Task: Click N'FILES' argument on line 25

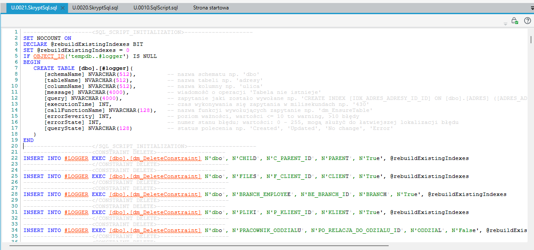Action: (246, 176)
